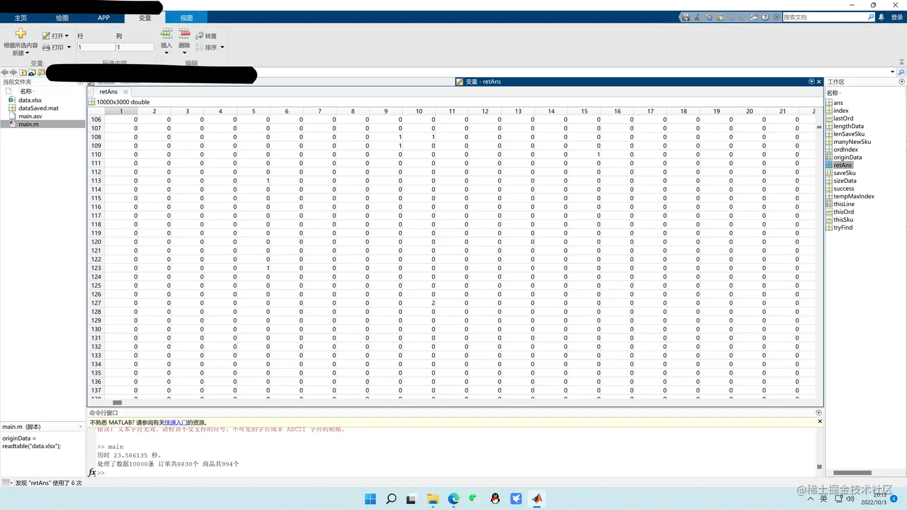
Task: Select originData in Workspace
Action: point(848,157)
